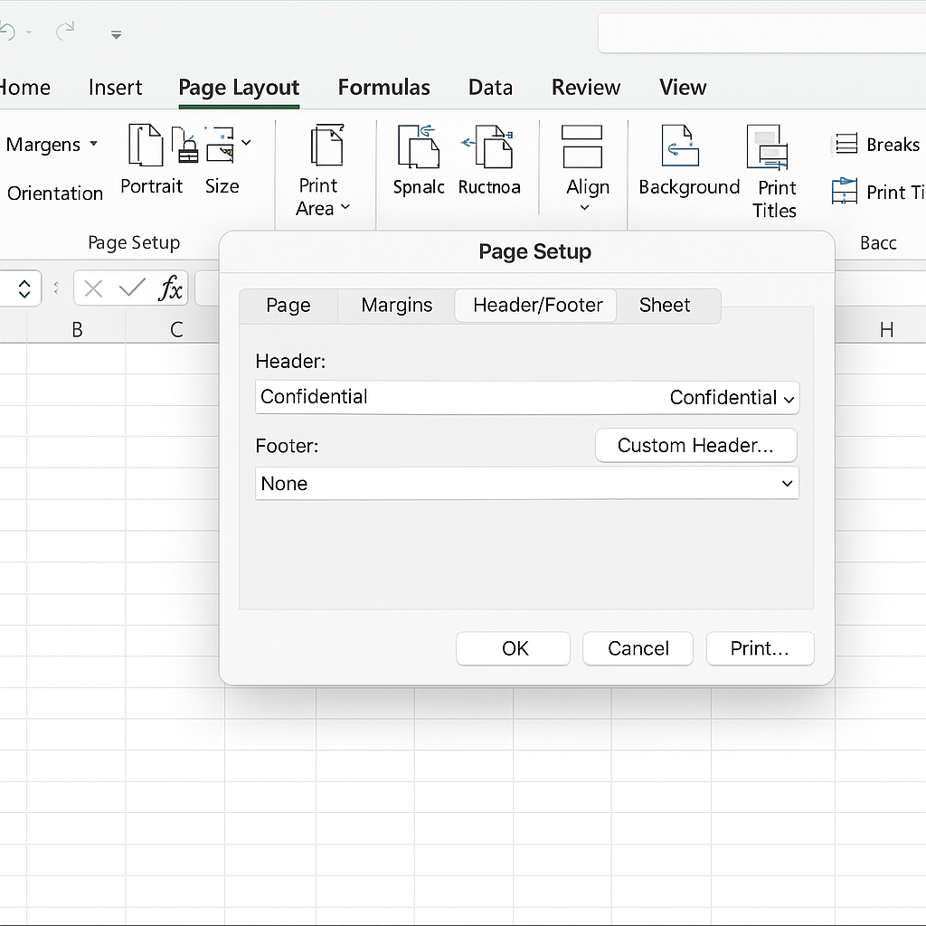Switch to the Margins tab in dialog

coord(396,306)
